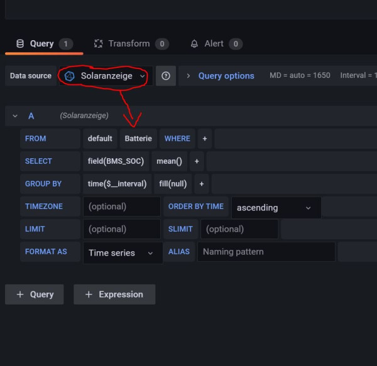Click the Solaranzeige data source logo icon
377x366 pixels.
point(70,76)
